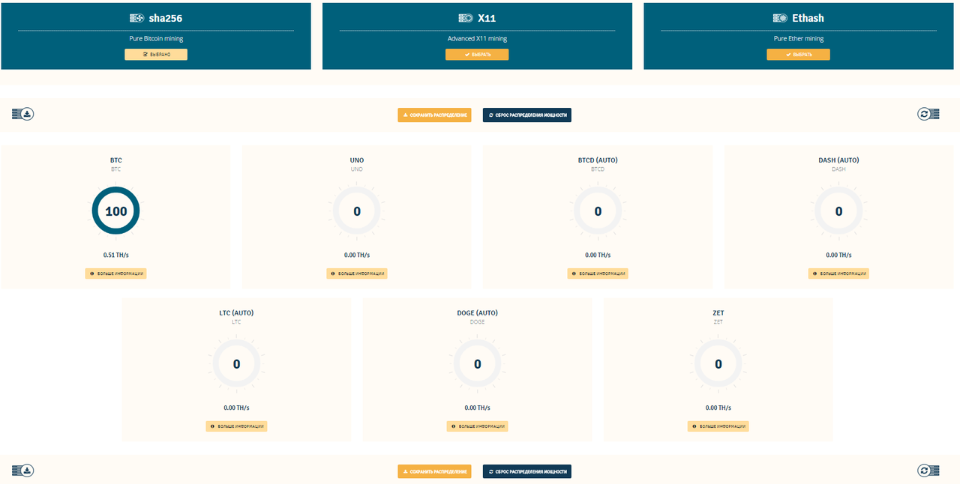Enable X11 mining via its ВЫБРАТЬ button

pyautogui.click(x=477, y=54)
